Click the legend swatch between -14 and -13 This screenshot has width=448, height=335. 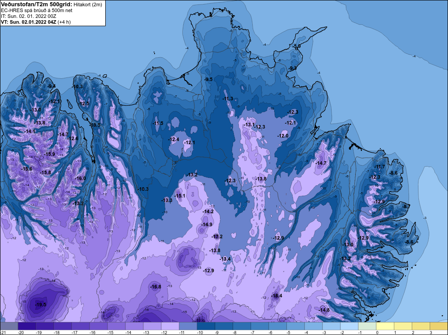134,326
